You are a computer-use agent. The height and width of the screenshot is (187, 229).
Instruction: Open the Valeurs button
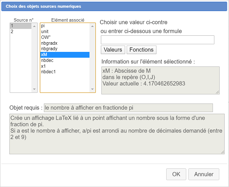click(x=113, y=50)
